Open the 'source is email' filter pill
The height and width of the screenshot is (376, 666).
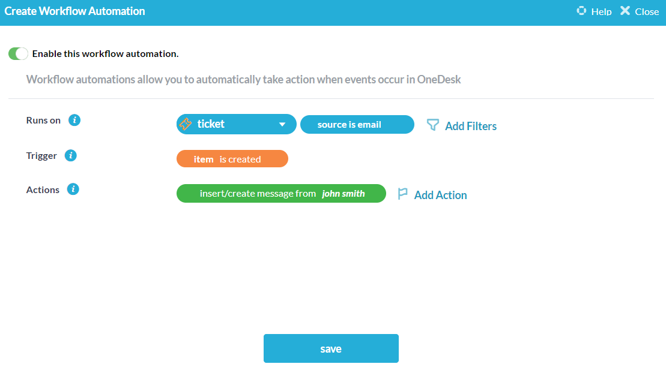pos(357,125)
